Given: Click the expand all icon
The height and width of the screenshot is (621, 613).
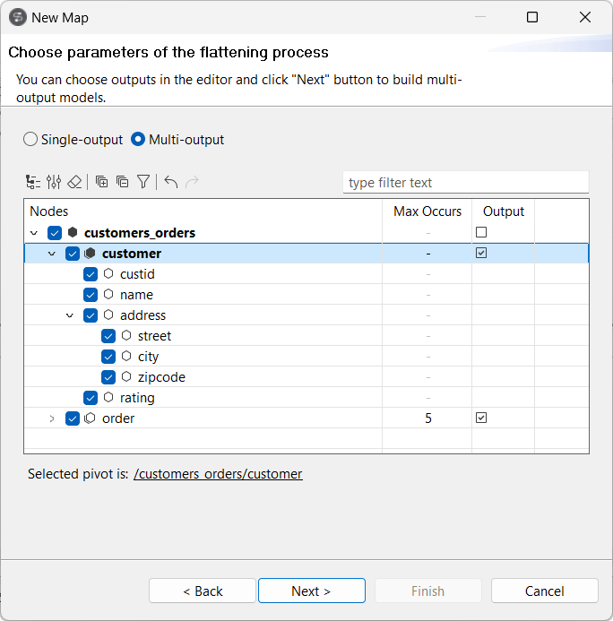Looking at the screenshot, I should click(102, 182).
